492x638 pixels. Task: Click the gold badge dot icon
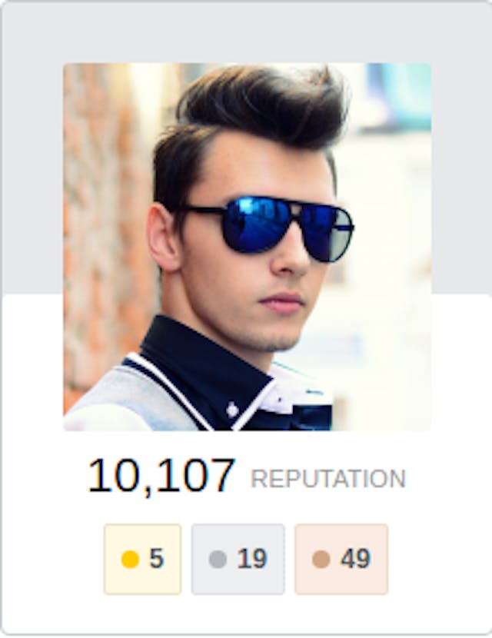(130, 559)
